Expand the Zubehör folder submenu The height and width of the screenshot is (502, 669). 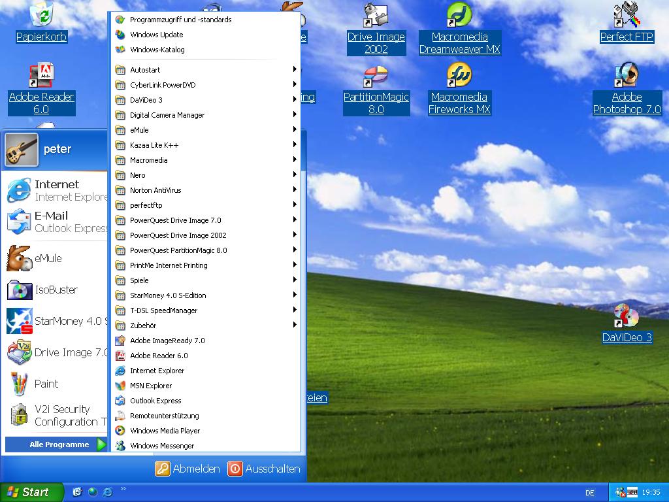coord(143,326)
